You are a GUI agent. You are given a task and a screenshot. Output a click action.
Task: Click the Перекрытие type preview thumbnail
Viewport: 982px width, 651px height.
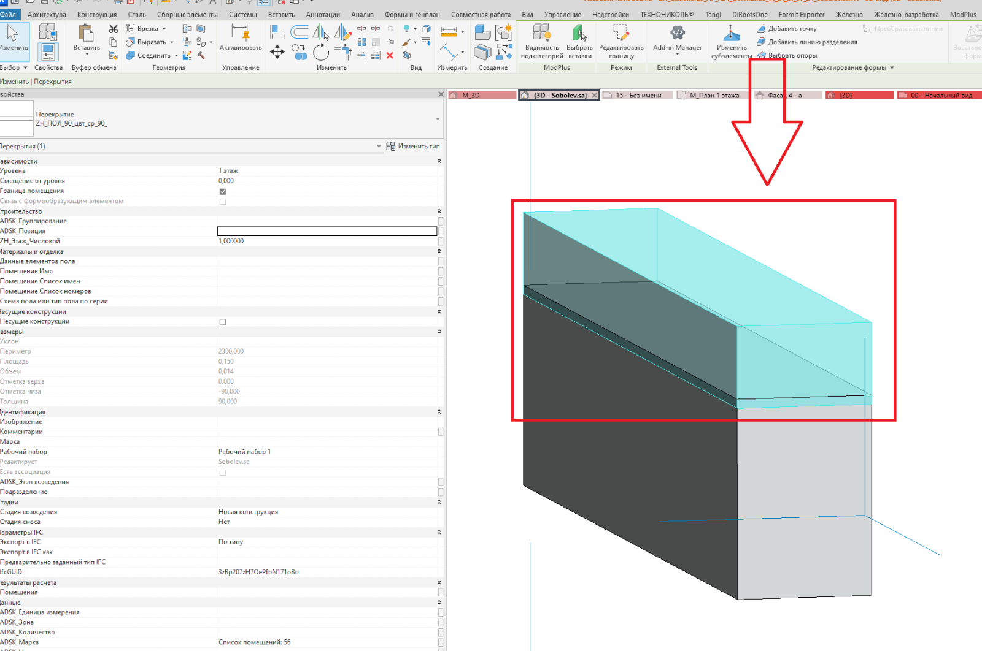coord(17,119)
